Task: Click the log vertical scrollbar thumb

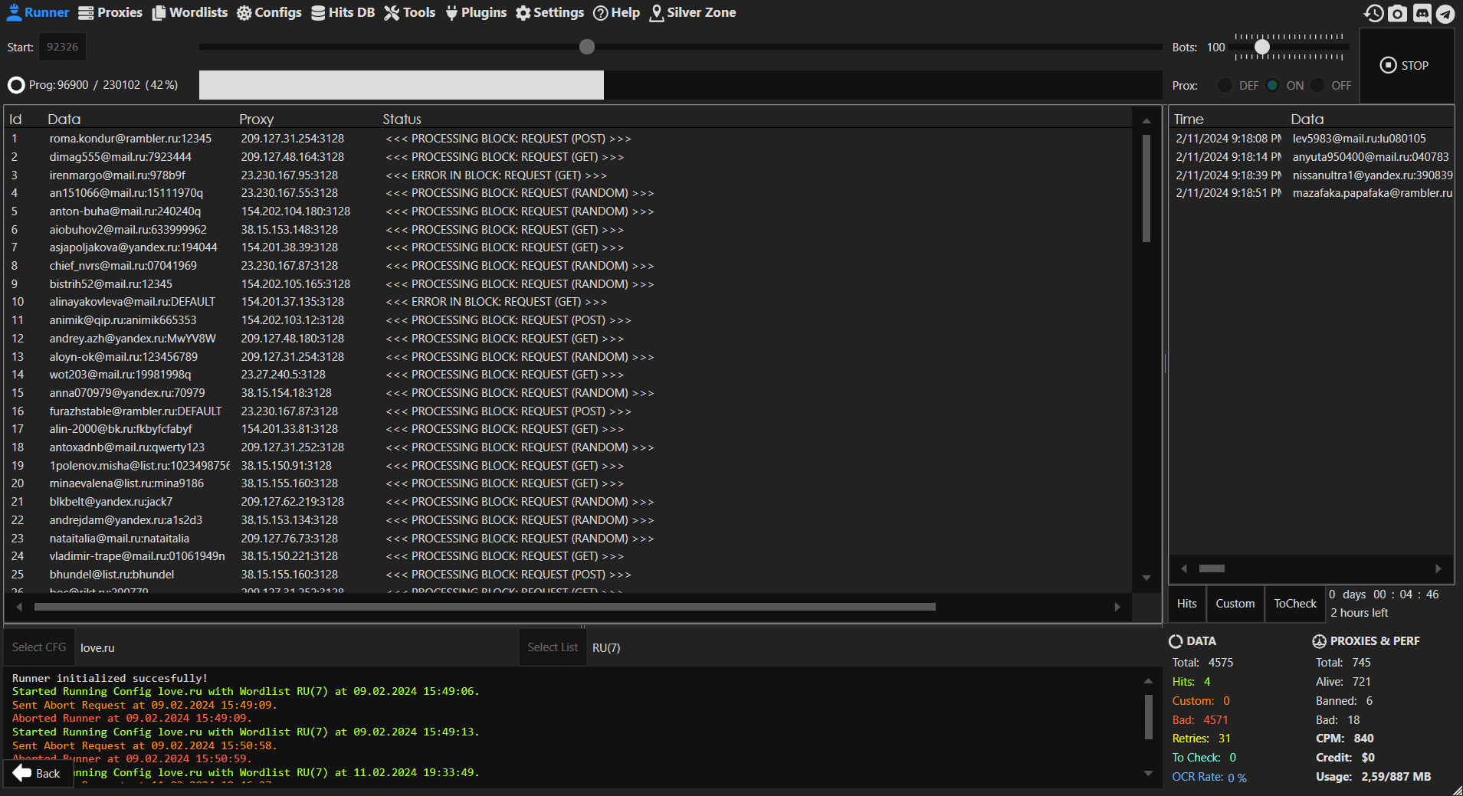Action: pyautogui.click(x=1149, y=717)
